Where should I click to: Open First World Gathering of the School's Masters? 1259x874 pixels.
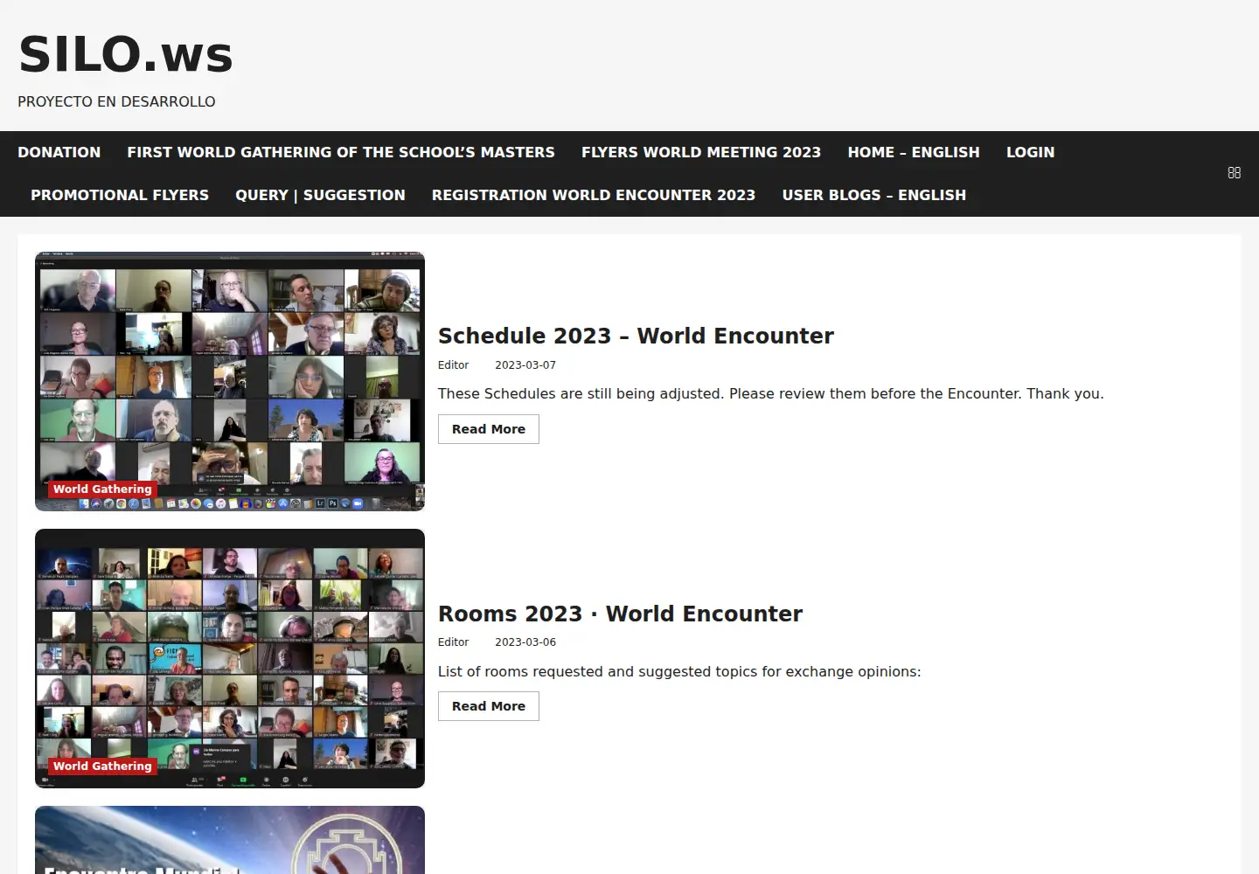[x=341, y=152]
